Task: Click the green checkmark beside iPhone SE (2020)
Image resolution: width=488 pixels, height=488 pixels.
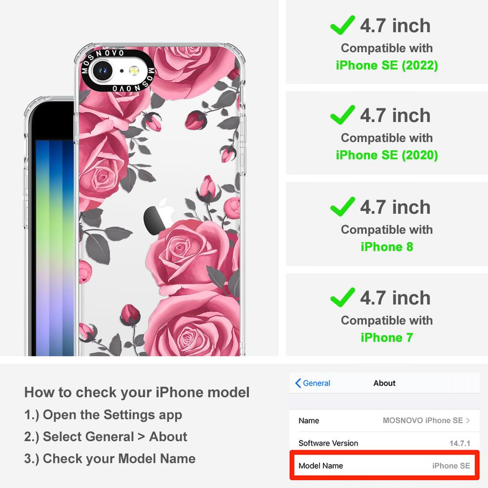Action: [343, 115]
